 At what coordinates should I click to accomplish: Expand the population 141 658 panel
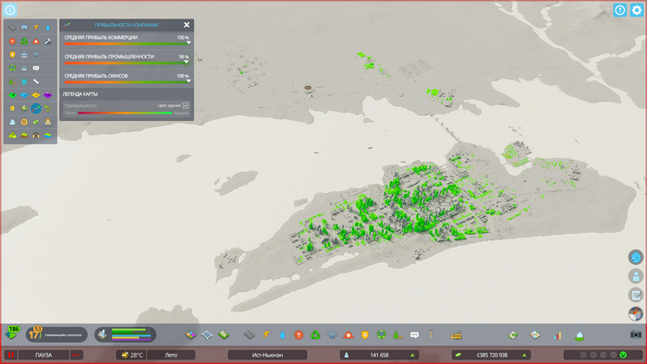tap(379, 355)
